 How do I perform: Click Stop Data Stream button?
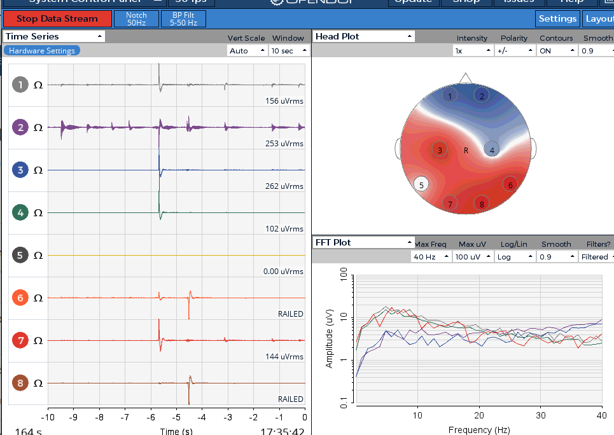pos(57,19)
